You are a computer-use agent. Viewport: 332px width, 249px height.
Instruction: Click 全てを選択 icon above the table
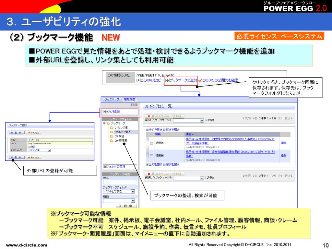[148, 130]
